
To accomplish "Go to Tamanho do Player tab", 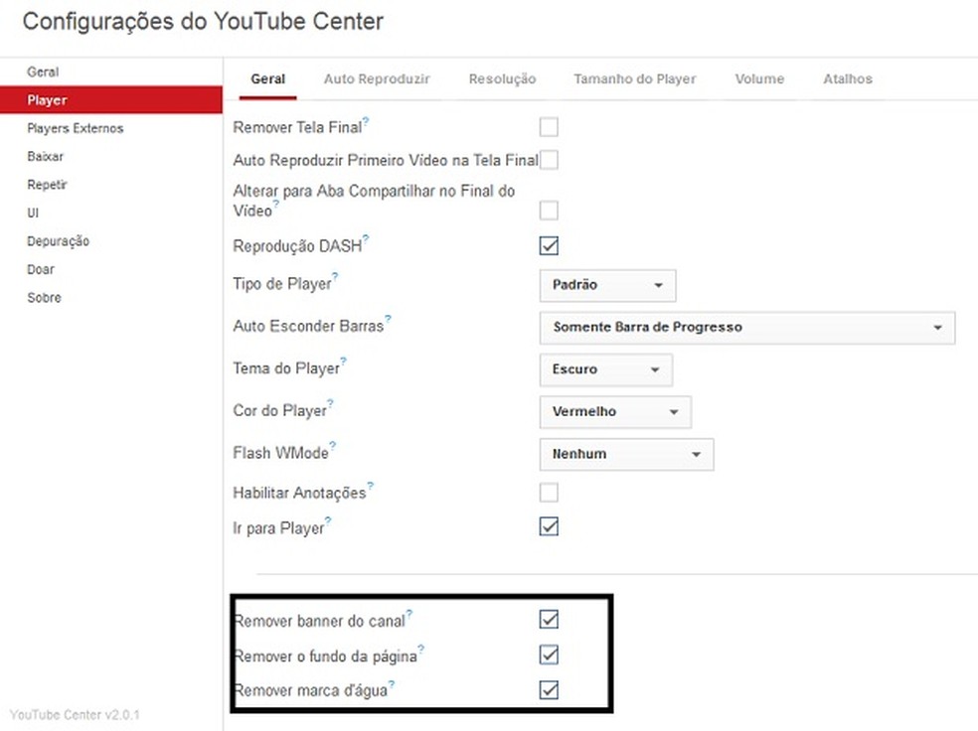I will click(x=635, y=79).
